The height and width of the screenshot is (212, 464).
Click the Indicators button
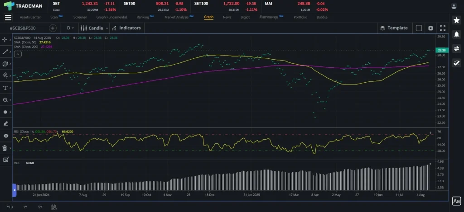tap(126, 28)
